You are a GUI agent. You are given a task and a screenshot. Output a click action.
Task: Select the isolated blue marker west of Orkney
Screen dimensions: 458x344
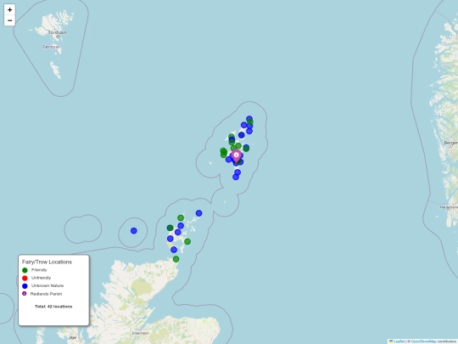[x=134, y=231]
